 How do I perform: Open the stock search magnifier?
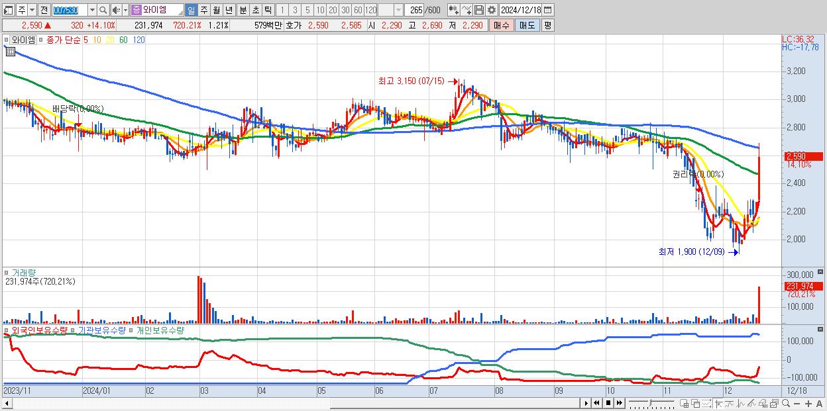click(x=103, y=10)
